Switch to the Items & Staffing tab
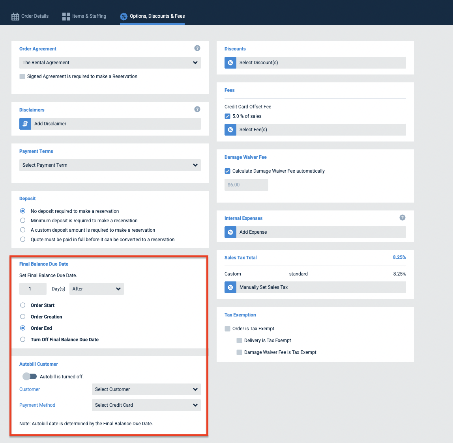 tap(84, 16)
